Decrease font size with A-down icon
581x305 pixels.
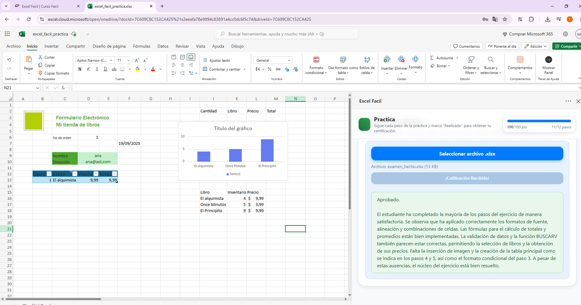(146, 60)
